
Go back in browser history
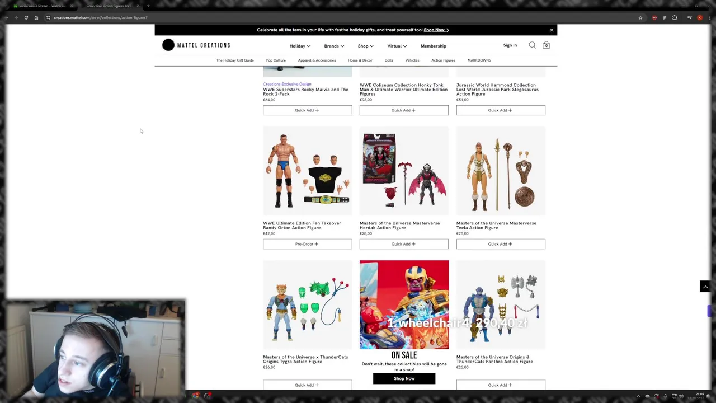click(6, 17)
